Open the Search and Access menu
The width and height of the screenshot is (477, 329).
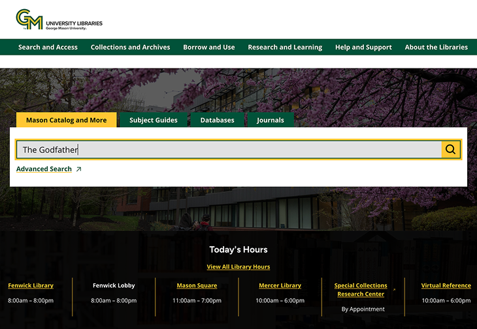48,47
